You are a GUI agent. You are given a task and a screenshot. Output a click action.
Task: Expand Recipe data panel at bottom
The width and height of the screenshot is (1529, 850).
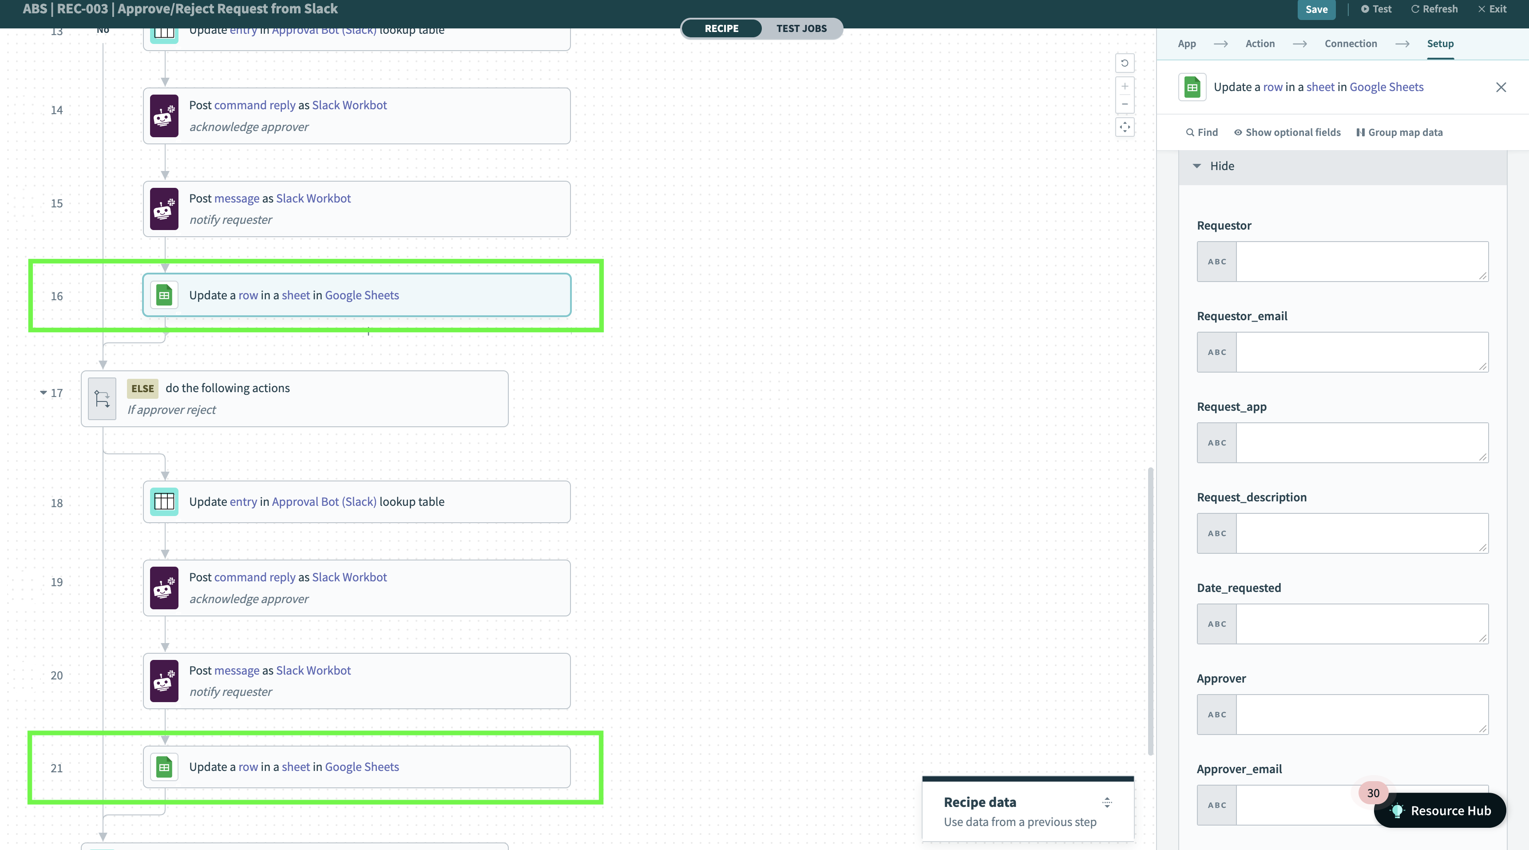coord(1108,802)
